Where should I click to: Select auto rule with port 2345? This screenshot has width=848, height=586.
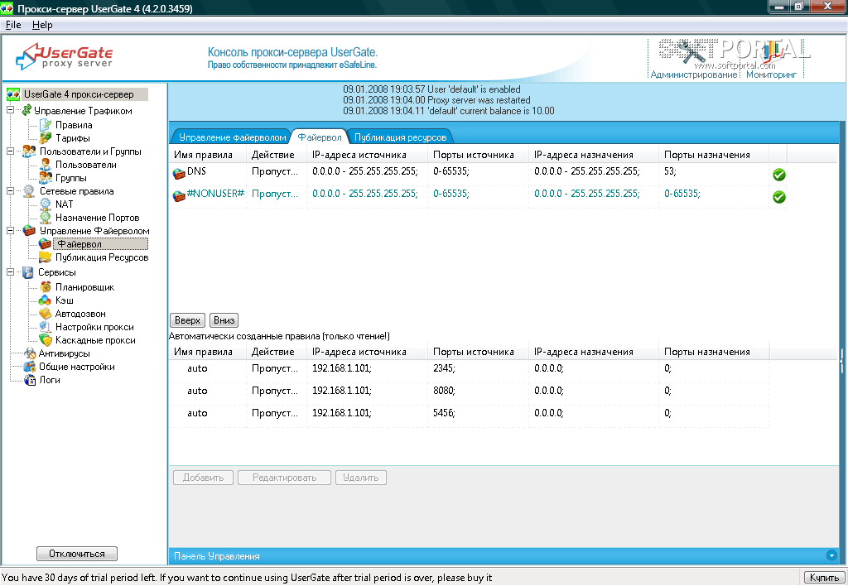pyautogui.click(x=469, y=368)
